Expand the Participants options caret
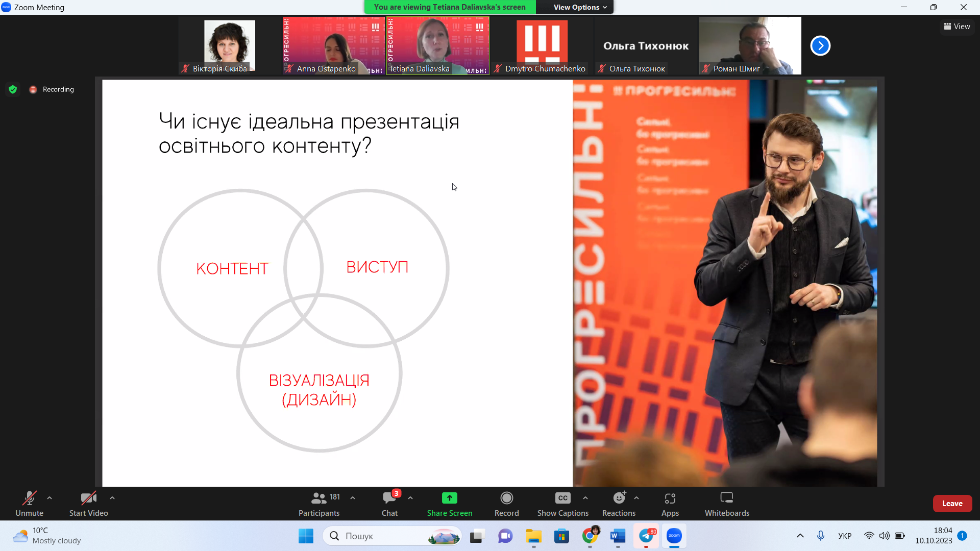 pos(353,497)
